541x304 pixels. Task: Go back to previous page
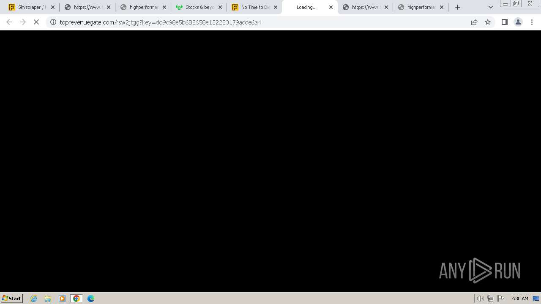pyautogui.click(x=9, y=22)
